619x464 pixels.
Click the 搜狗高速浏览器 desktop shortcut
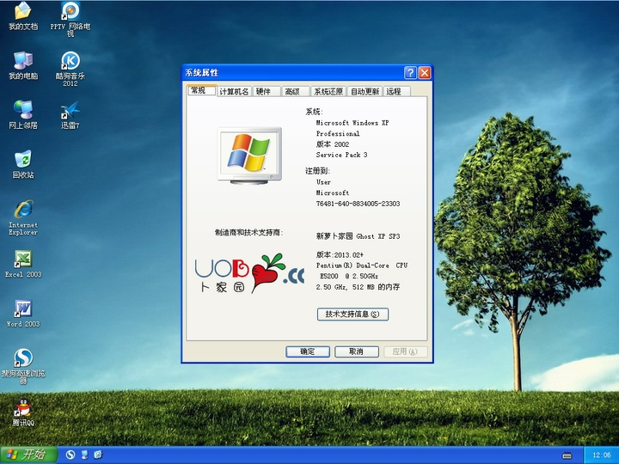tap(23, 366)
